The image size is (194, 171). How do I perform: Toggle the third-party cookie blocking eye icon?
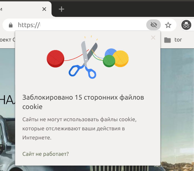(x=153, y=25)
